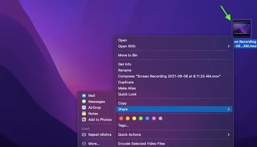The image size is (257, 147).
Task: Expand the Share submenu chevron
Action: click(228, 109)
